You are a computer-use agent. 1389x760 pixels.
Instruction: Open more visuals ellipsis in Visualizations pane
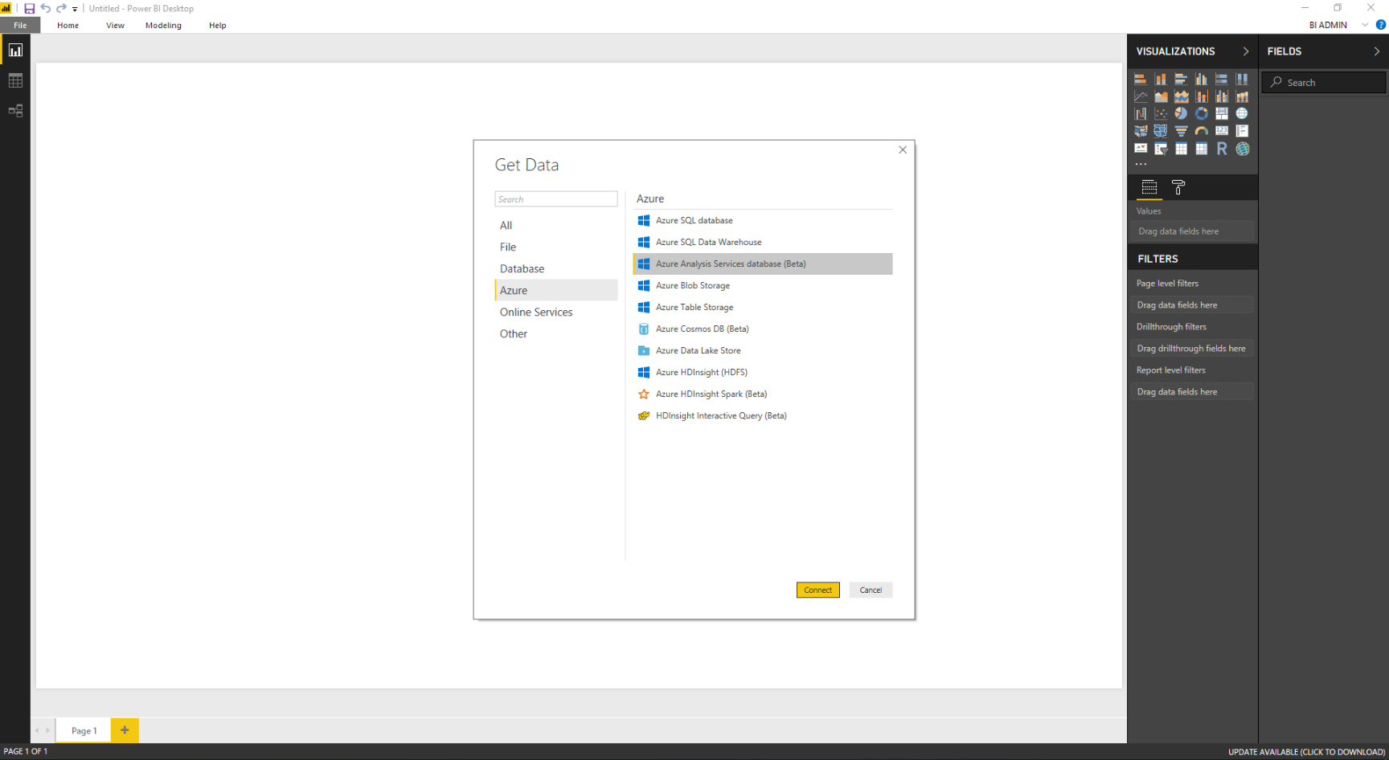click(1141, 164)
